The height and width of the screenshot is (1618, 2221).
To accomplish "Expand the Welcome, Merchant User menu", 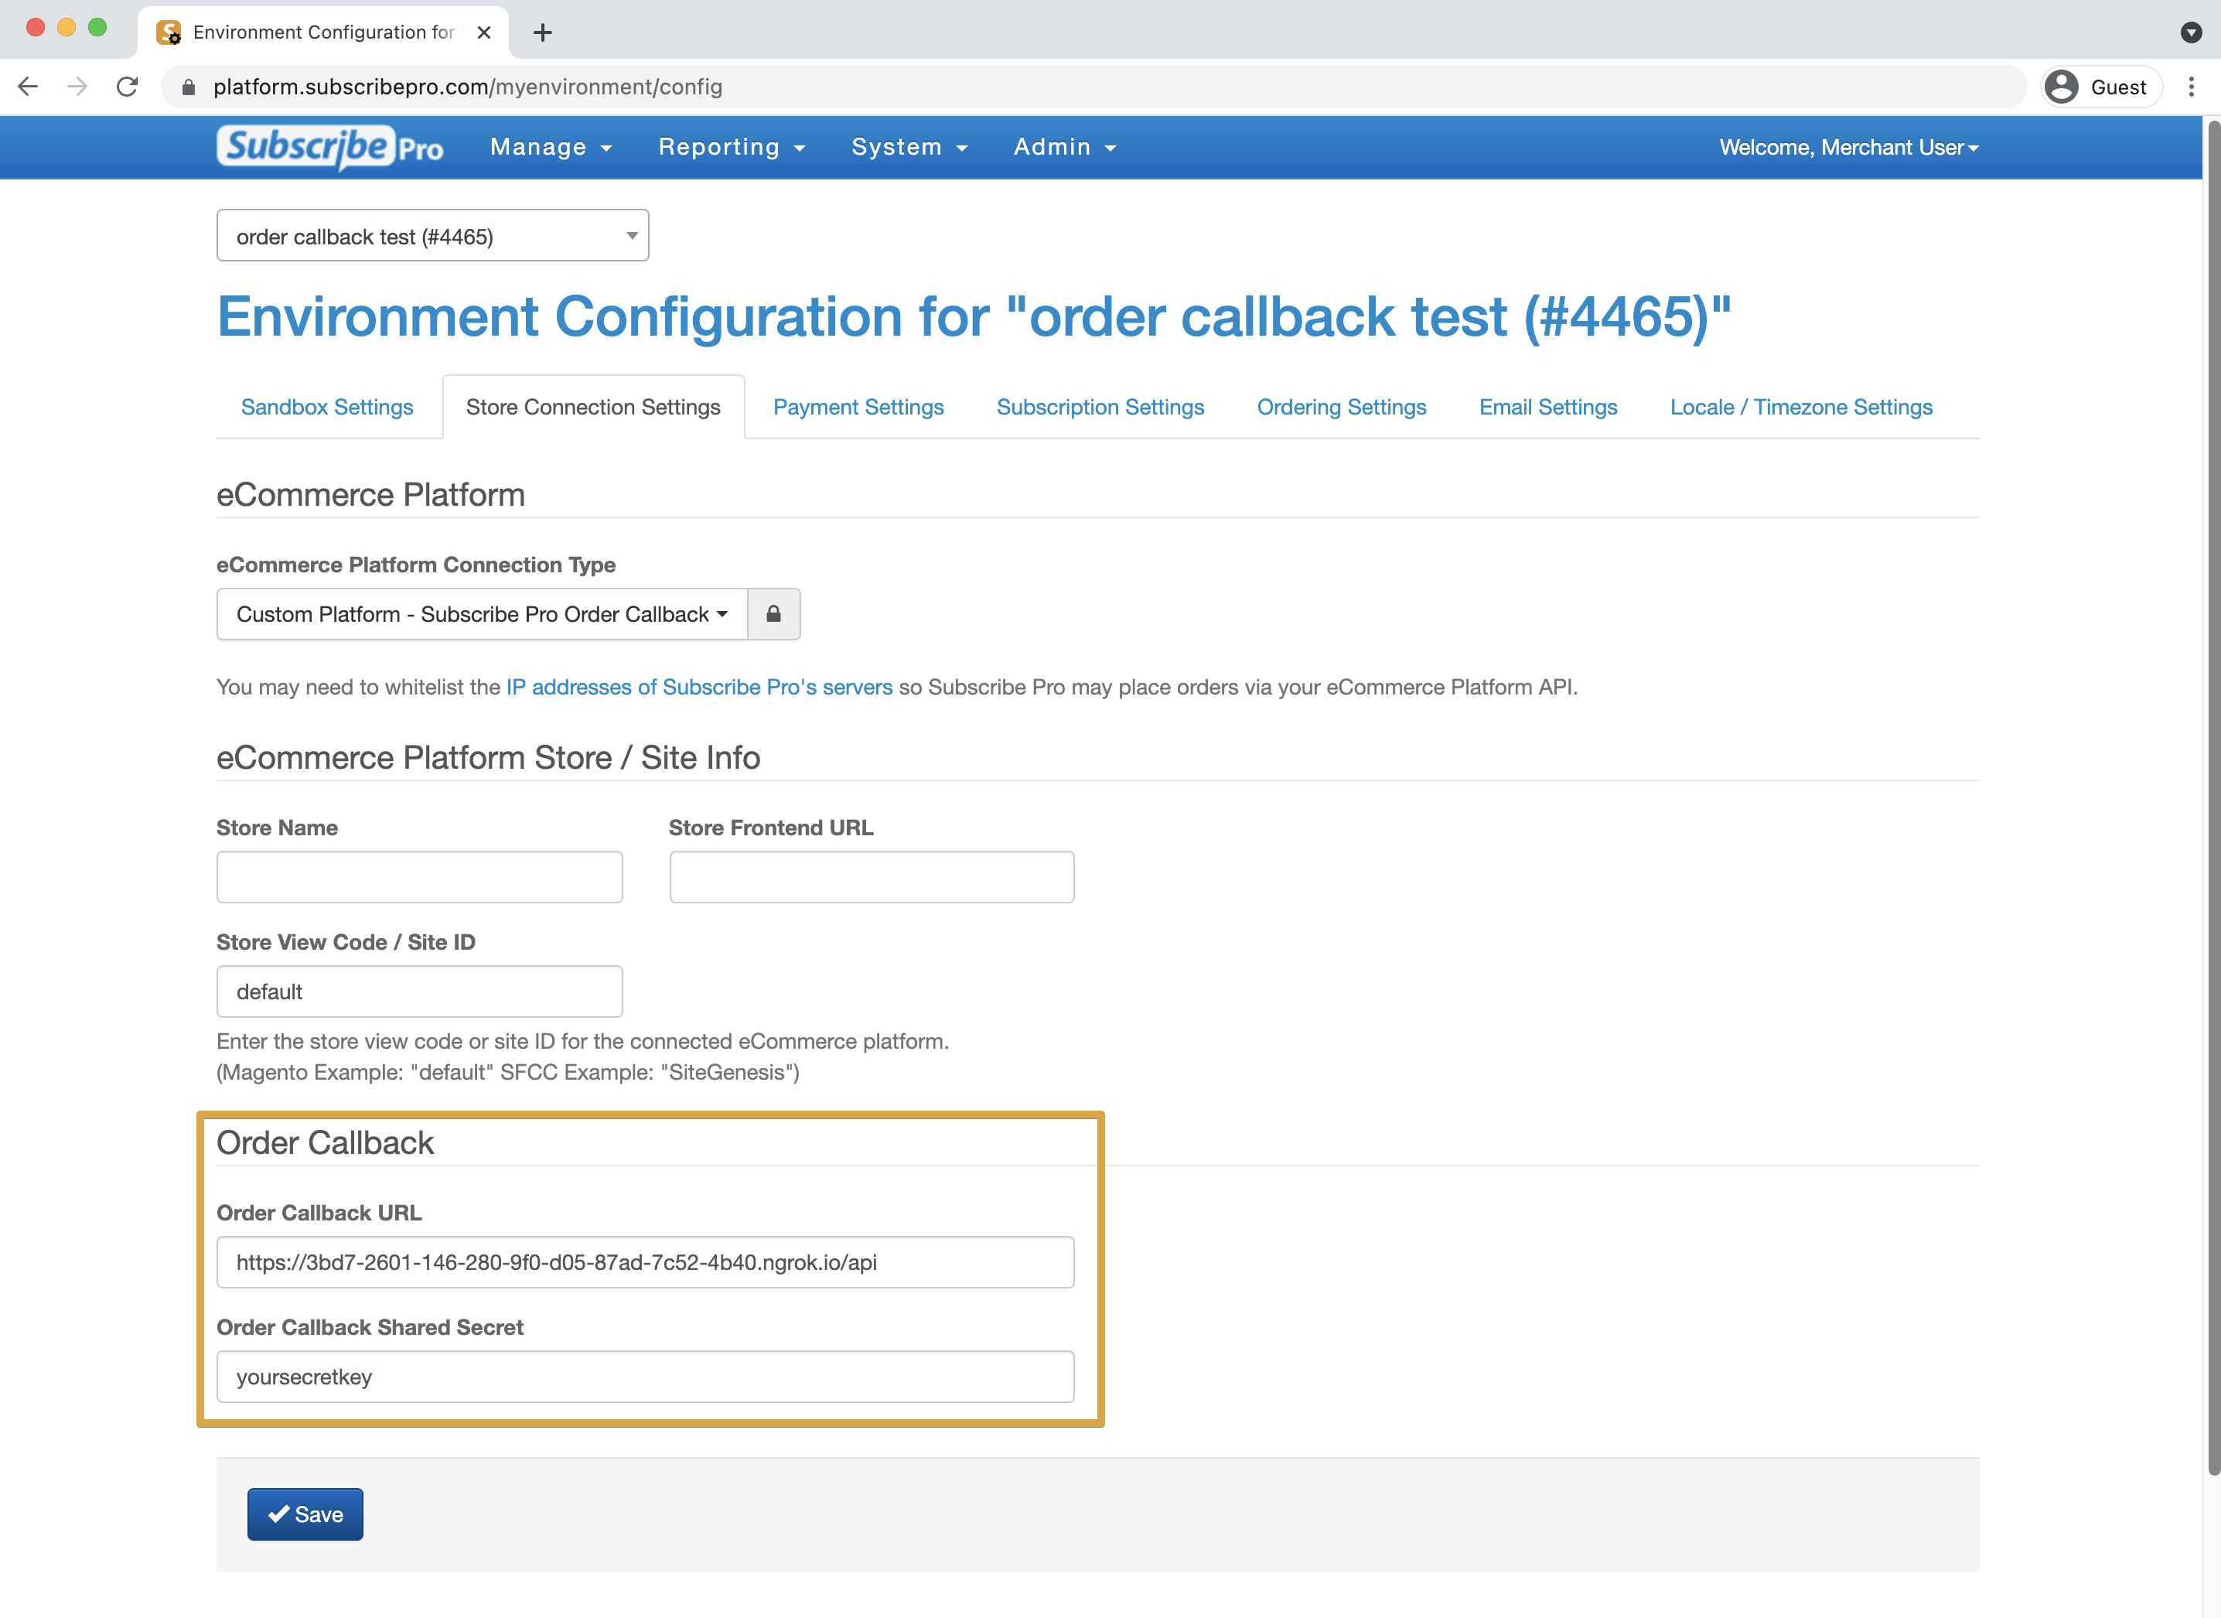I will click(x=1849, y=147).
